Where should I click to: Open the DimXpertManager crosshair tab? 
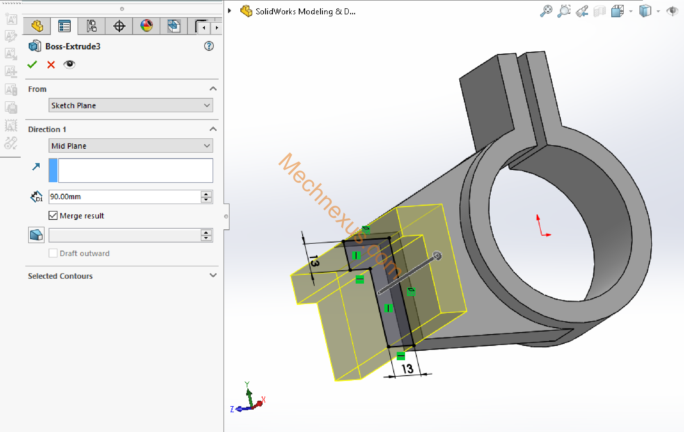point(119,27)
